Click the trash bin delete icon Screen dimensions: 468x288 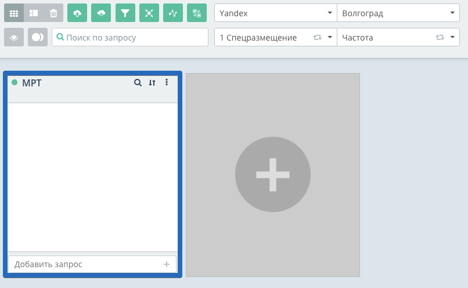(53, 13)
